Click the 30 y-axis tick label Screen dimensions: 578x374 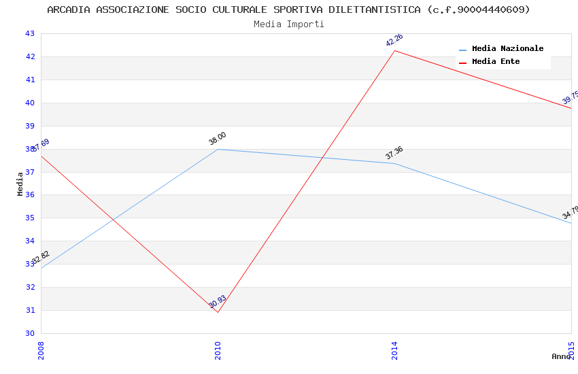[29, 333]
